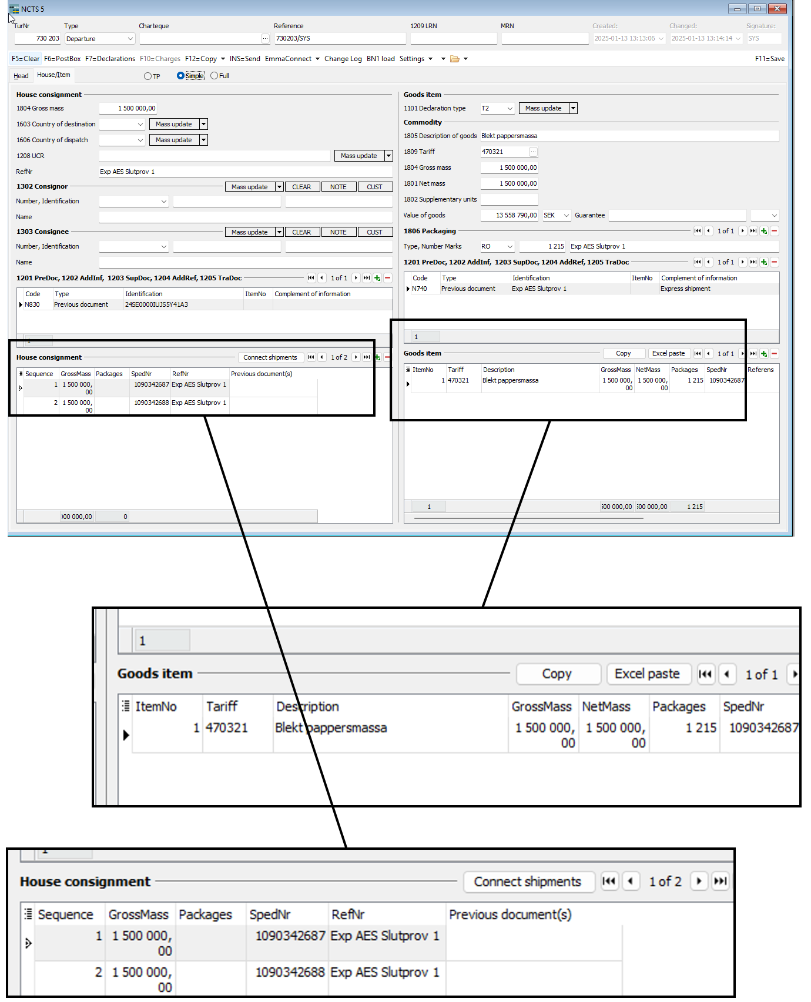Click the 1805 Description of goods field
The height and width of the screenshot is (1002, 811).
(629, 136)
